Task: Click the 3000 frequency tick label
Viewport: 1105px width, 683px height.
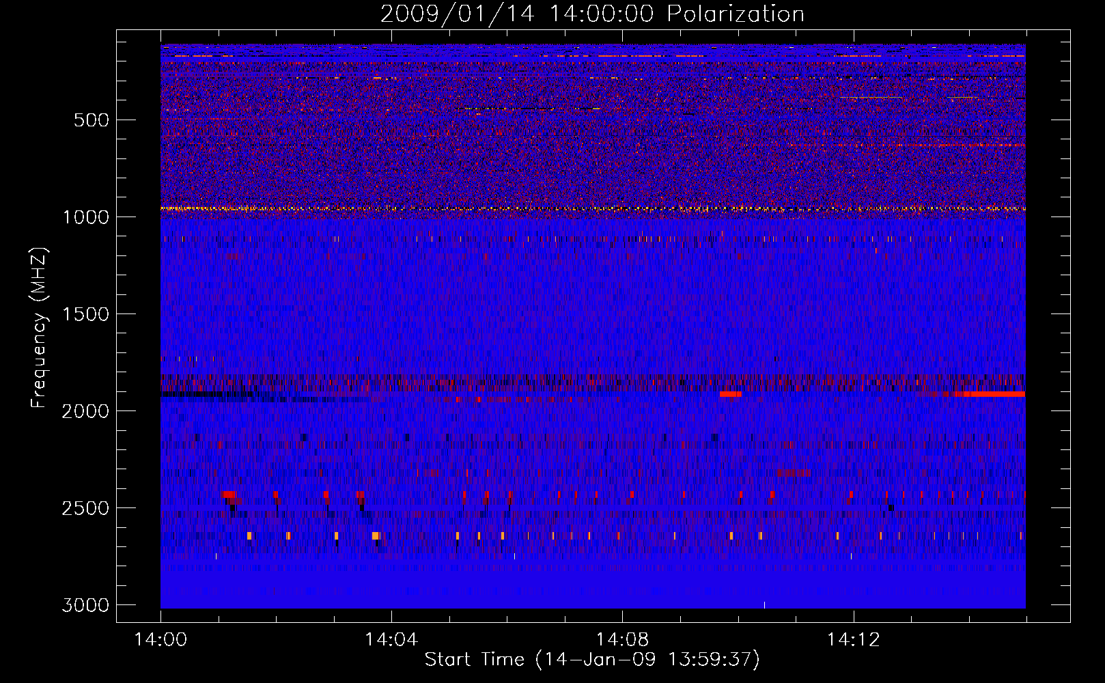Action: pyautogui.click(x=85, y=605)
